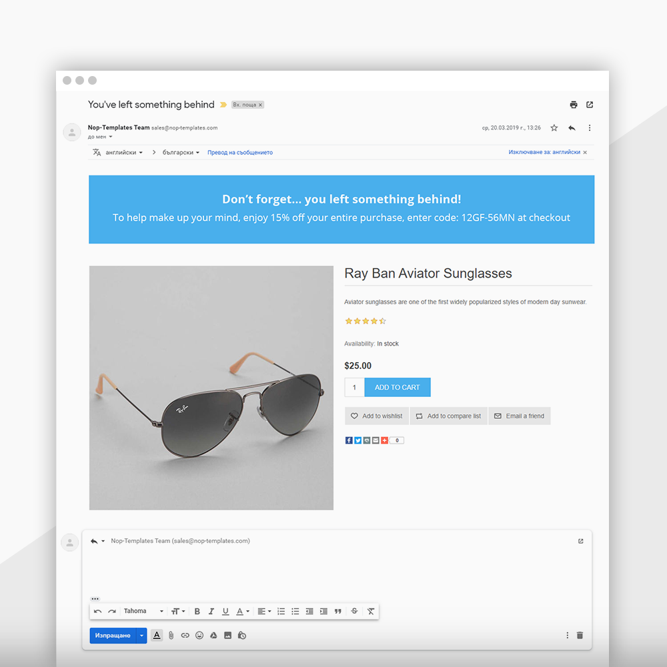This screenshot has height=667, width=667.
Task: Open the target language 'български' dropdown
Action: [181, 152]
